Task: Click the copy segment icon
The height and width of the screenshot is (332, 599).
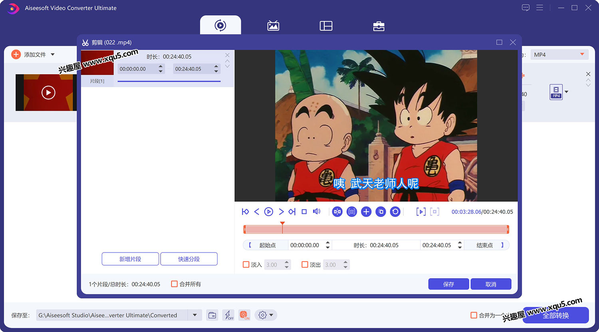Action: pos(381,212)
